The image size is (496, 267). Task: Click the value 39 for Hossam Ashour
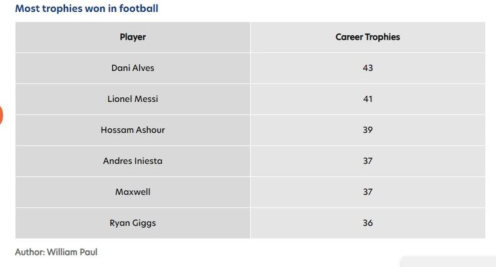click(368, 130)
